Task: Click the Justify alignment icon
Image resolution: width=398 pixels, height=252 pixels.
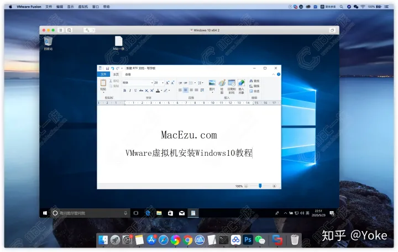Action: click(x=196, y=90)
